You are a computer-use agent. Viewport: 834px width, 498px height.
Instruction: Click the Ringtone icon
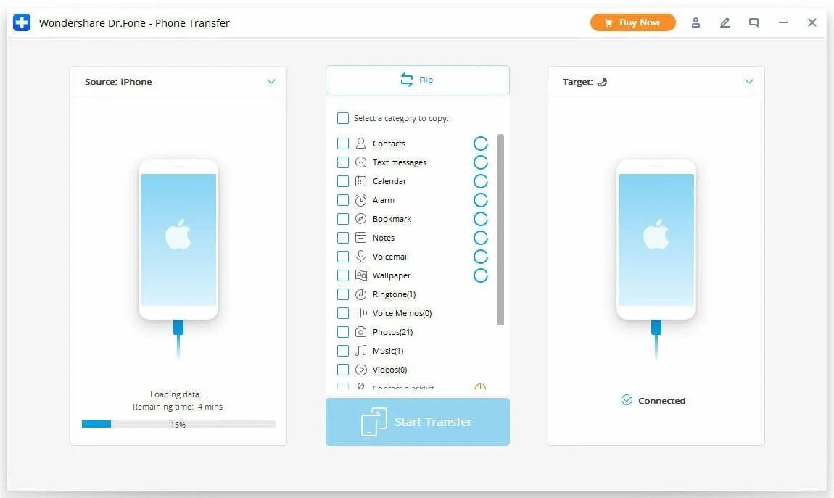360,294
